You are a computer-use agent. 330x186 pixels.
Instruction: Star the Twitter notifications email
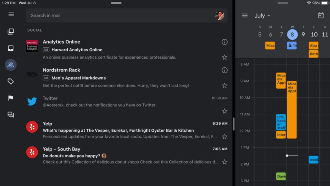click(225, 111)
